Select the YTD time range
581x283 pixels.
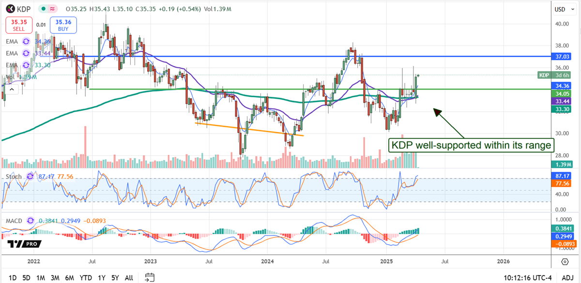[x=86, y=278]
